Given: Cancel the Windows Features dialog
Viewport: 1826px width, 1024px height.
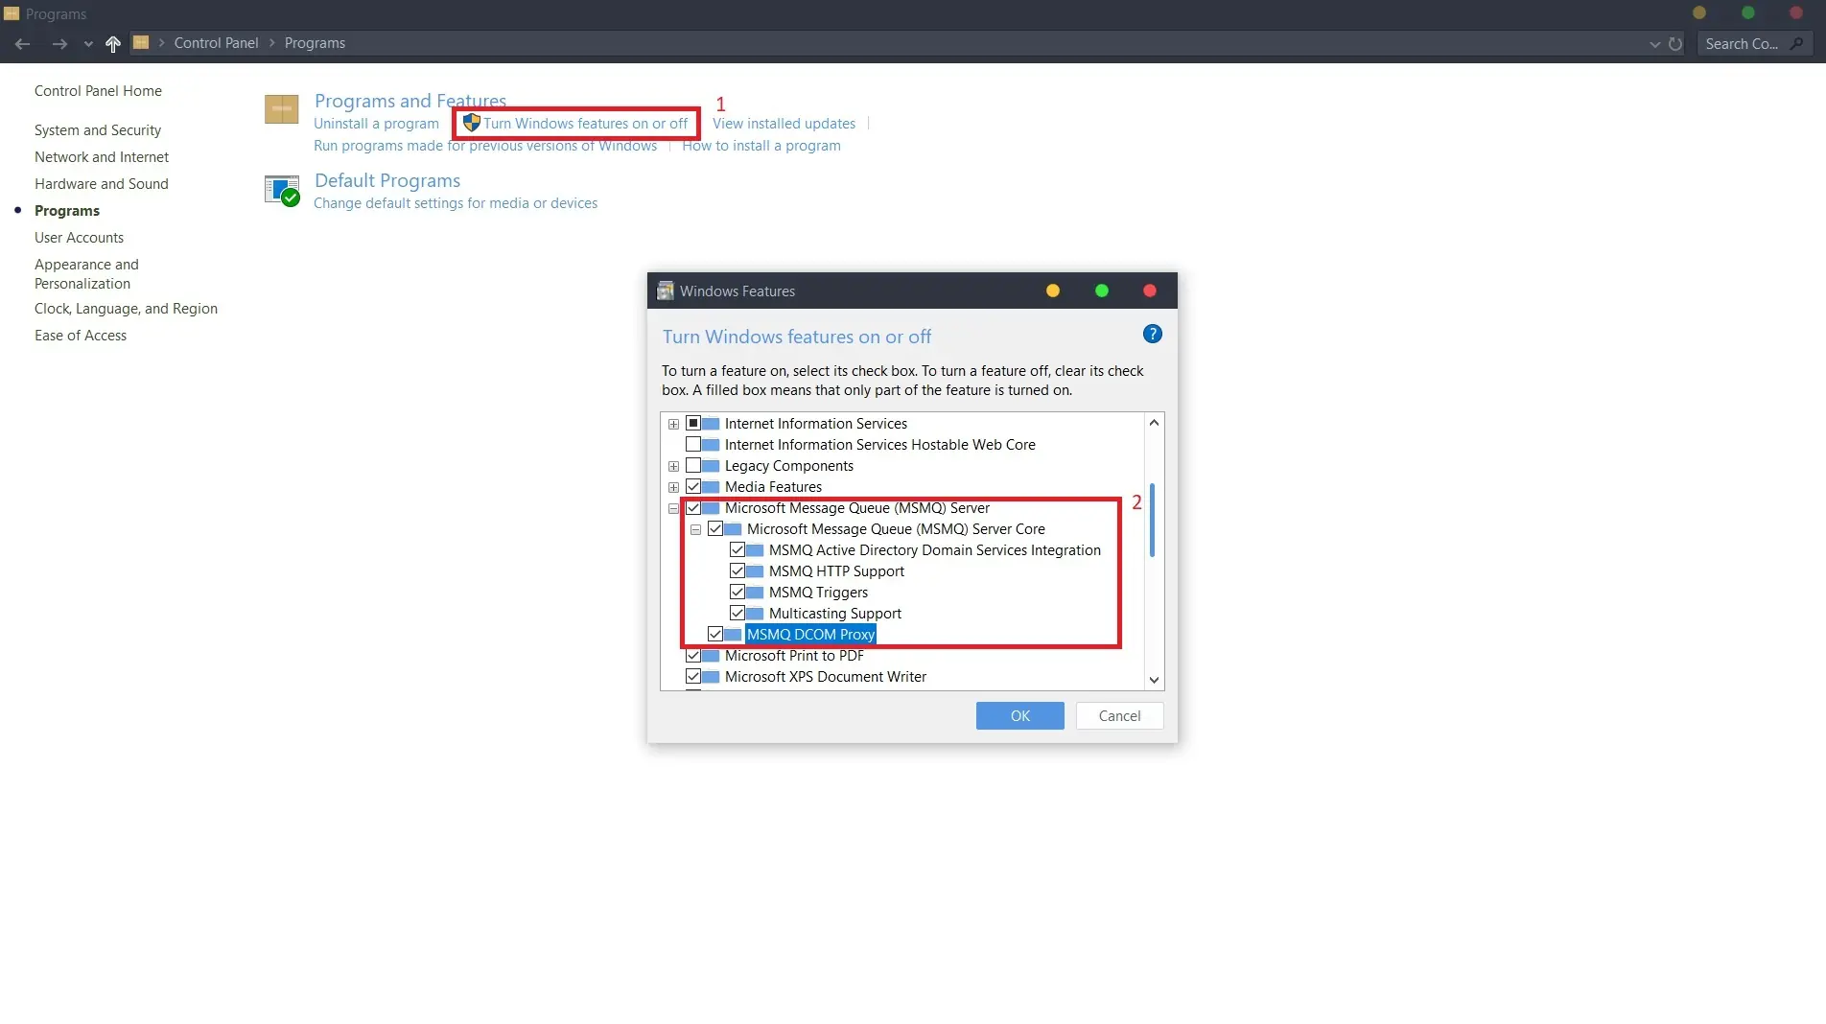Looking at the screenshot, I should coord(1119,716).
